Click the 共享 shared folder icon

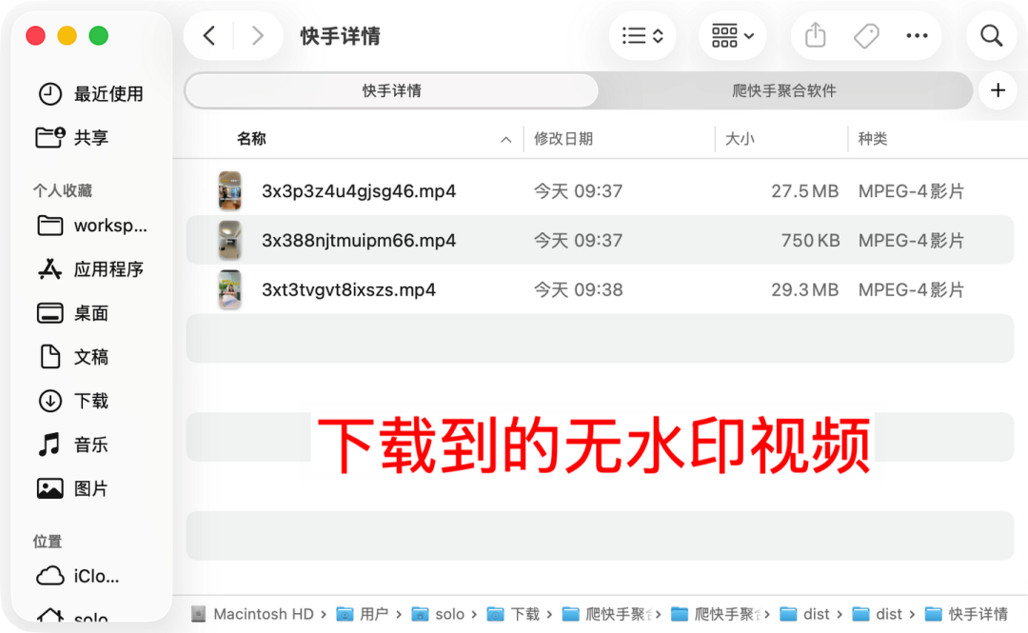[49, 137]
